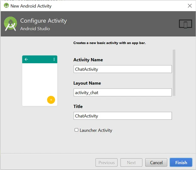This screenshot has width=196, height=170.
Task: Click the disabled Next button
Action: (x=131, y=162)
